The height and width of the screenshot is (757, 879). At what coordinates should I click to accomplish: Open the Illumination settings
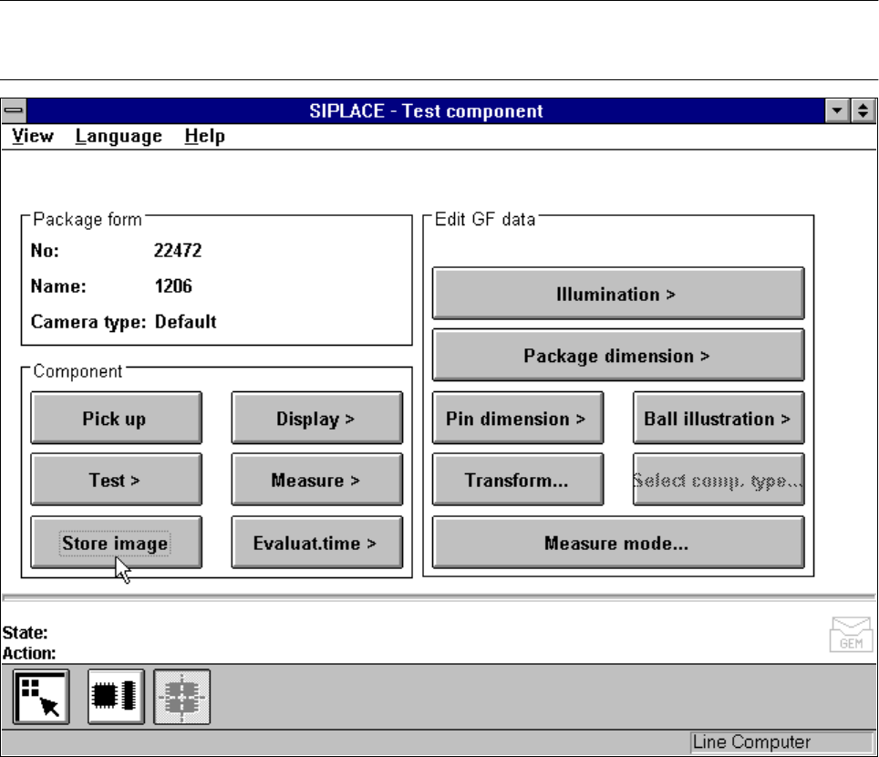tap(617, 295)
